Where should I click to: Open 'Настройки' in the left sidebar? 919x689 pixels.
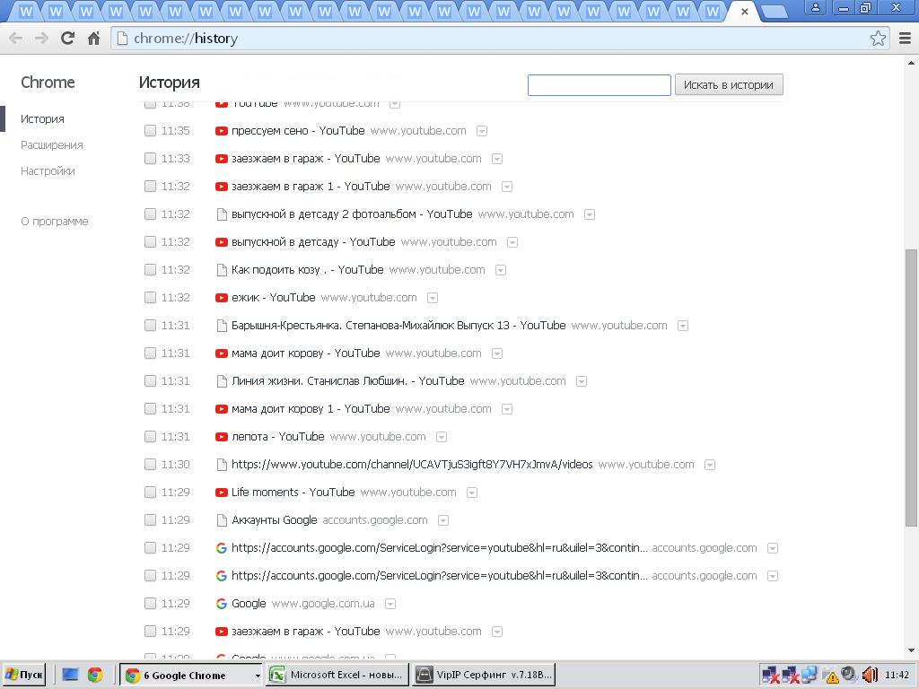coord(48,171)
